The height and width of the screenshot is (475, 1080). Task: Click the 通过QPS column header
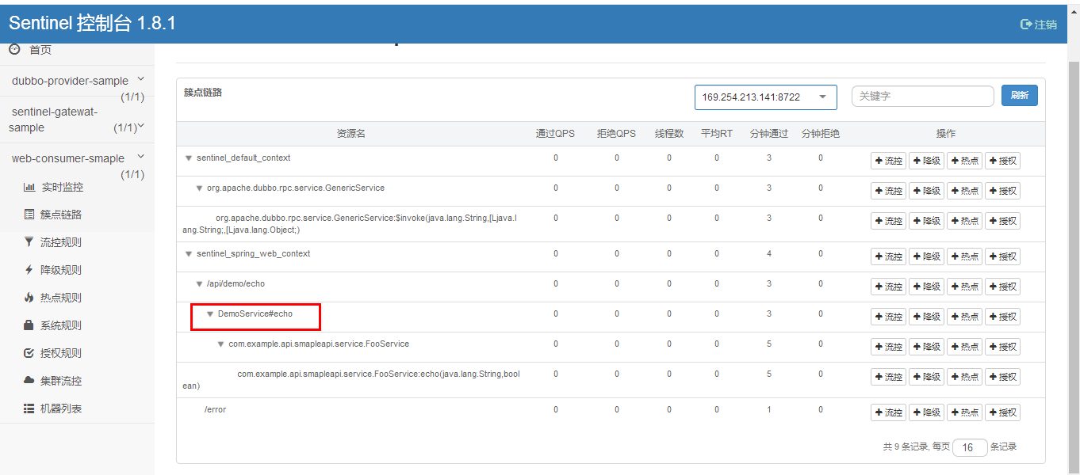pyautogui.click(x=556, y=134)
